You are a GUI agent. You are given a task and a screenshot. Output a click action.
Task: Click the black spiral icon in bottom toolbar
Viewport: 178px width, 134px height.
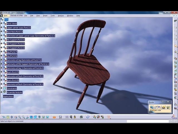tap(81, 117)
